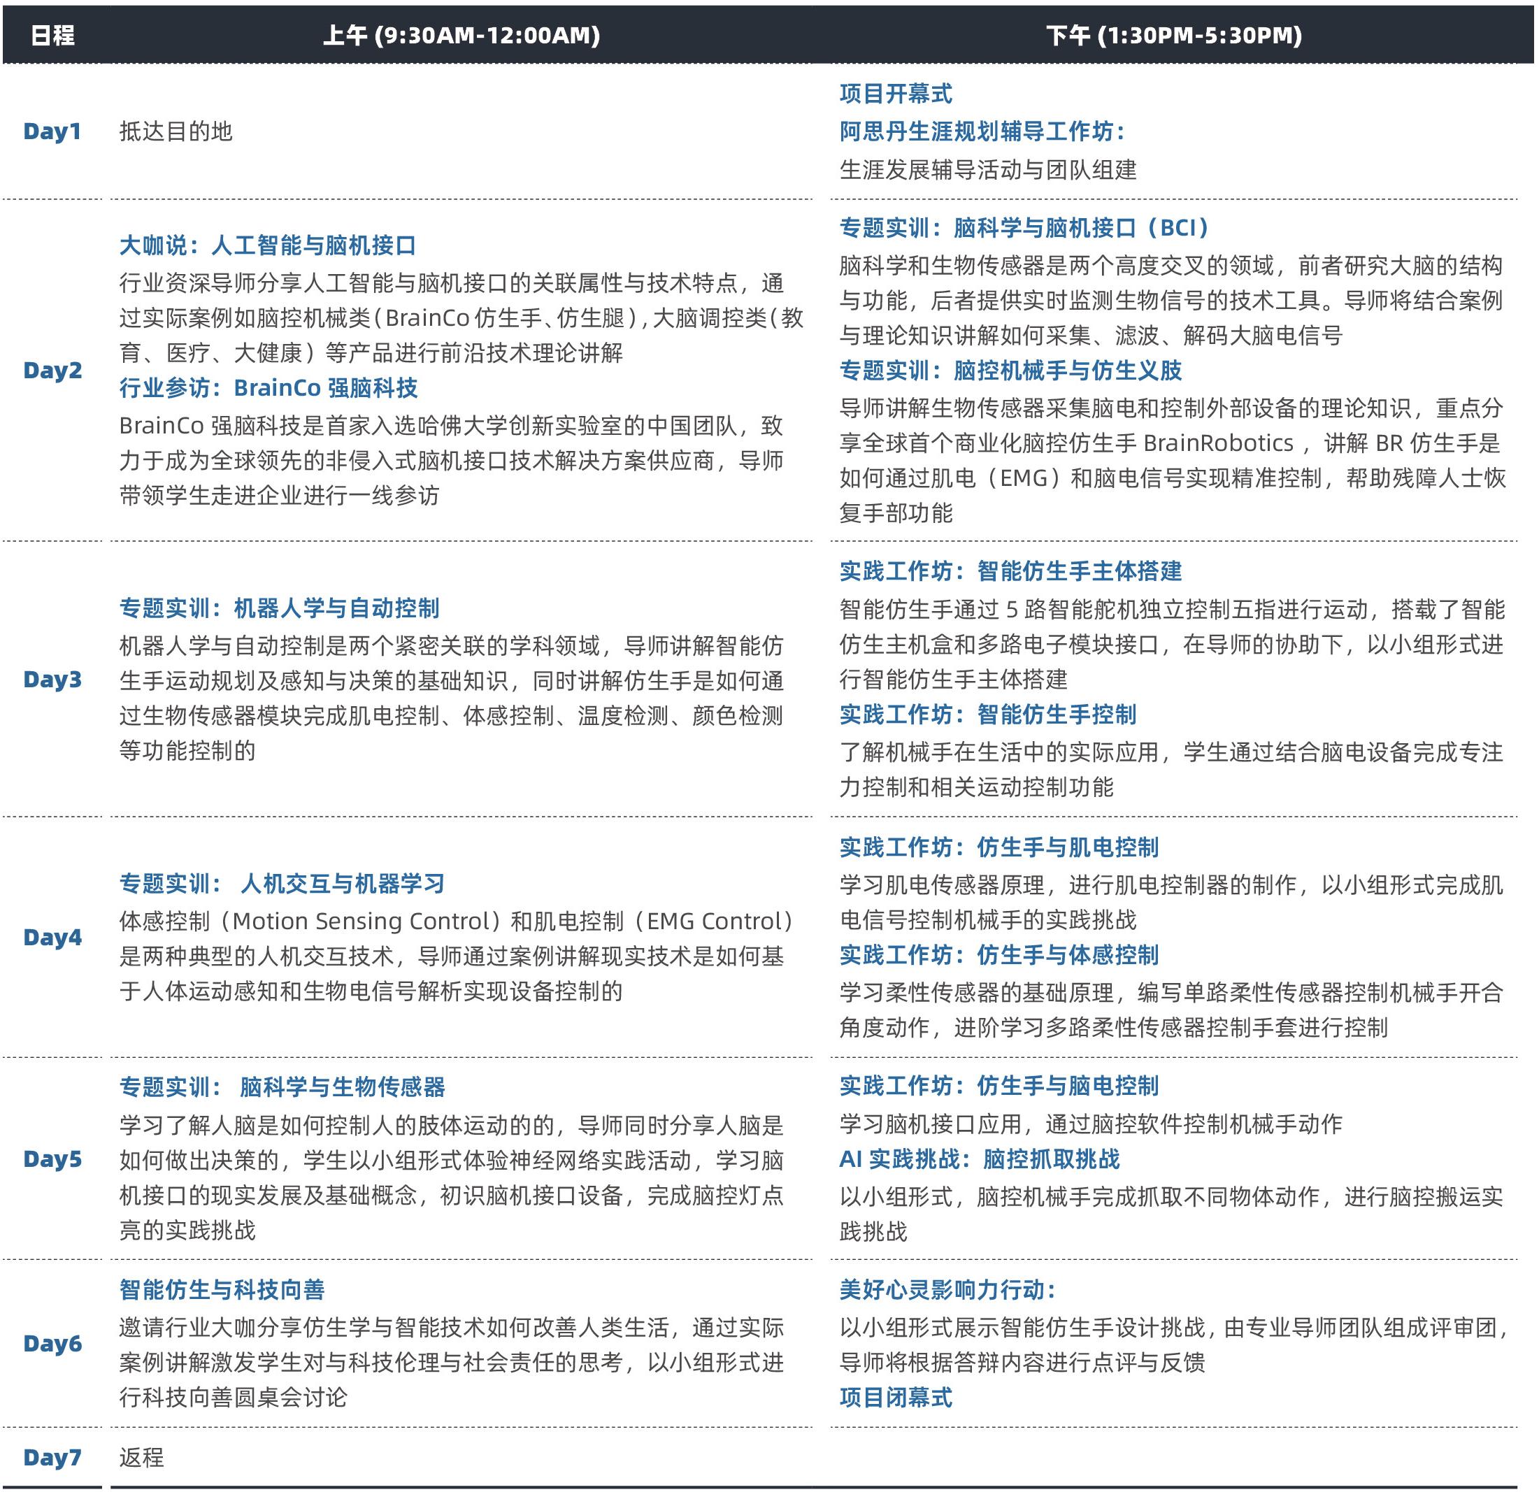Click line starting 学习脑机接口应用，通过脑控软件
Viewport: 1539px width, 1492px height.
(x=1091, y=1124)
